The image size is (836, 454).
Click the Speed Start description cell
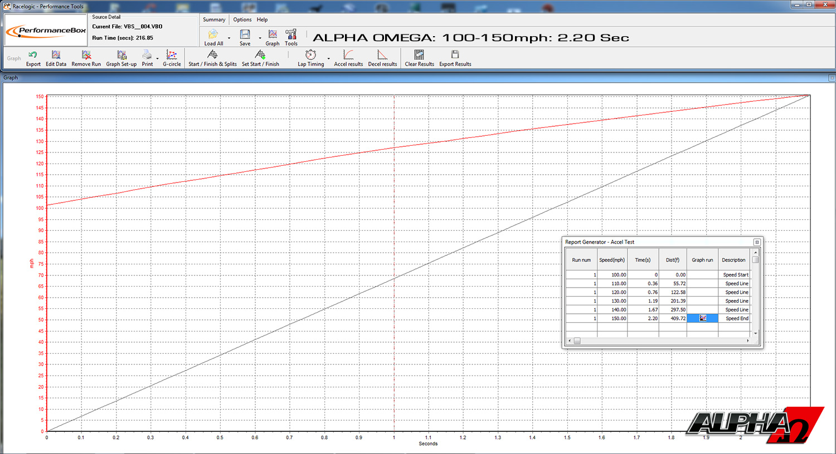(x=734, y=275)
